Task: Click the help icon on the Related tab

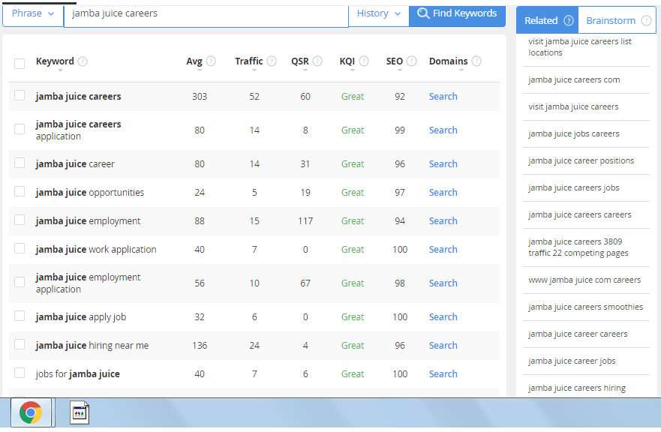Action: (x=569, y=21)
